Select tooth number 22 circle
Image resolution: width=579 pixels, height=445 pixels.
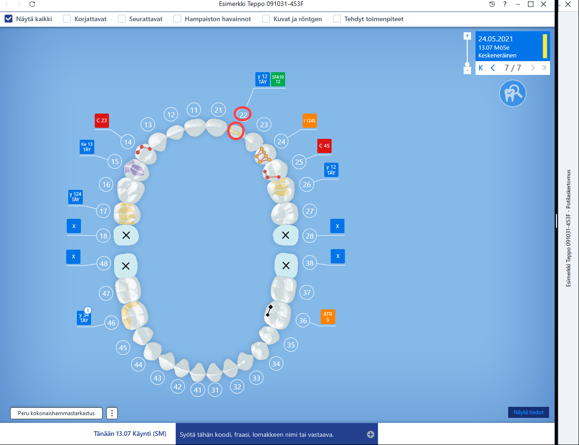point(243,114)
